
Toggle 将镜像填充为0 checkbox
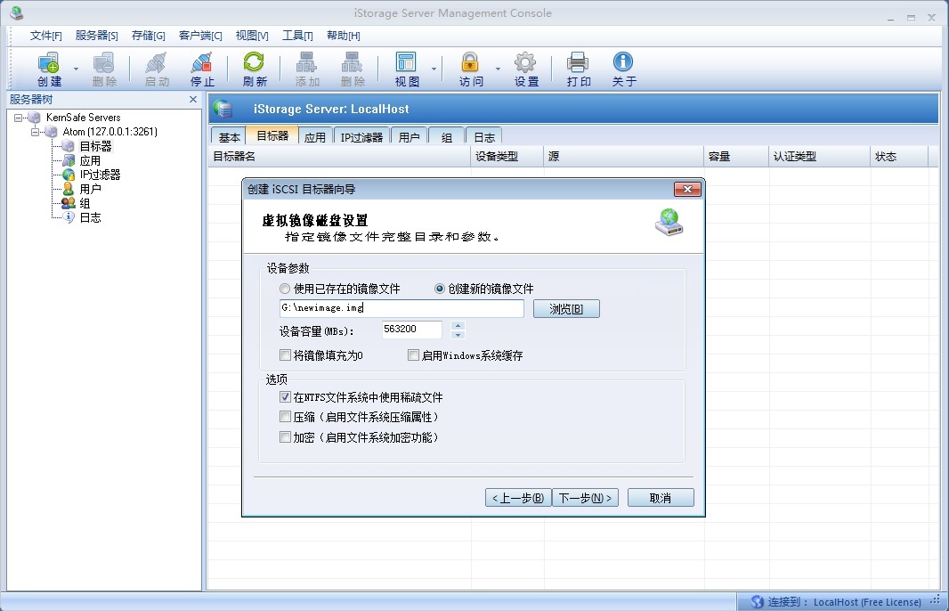[x=285, y=354]
